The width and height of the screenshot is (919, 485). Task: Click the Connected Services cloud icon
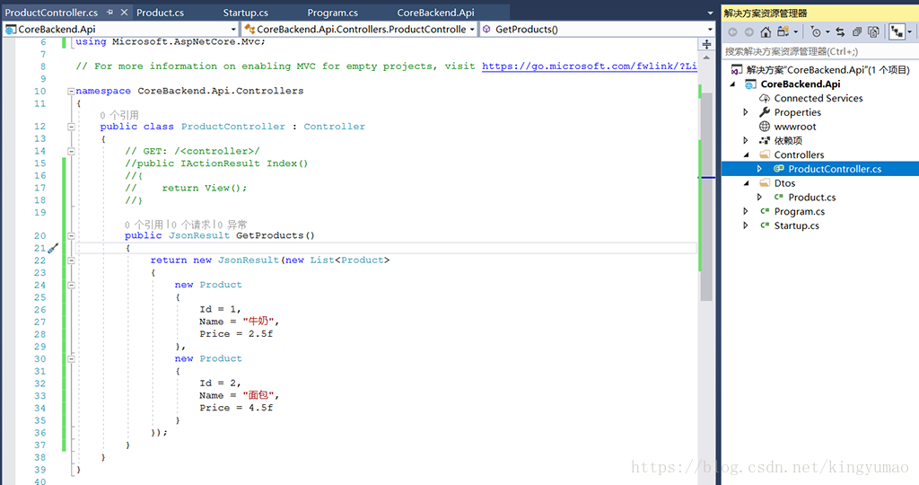click(x=765, y=98)
